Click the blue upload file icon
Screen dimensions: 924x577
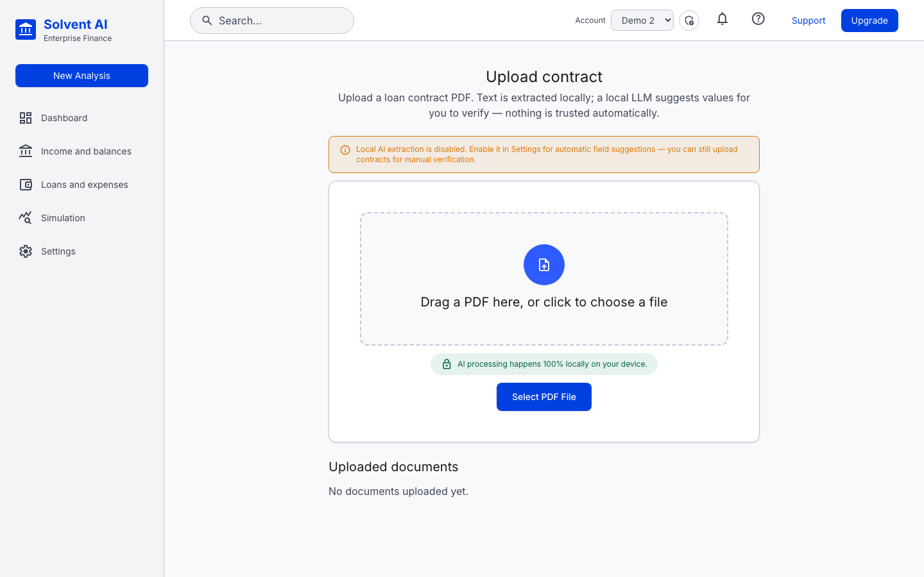pos(544,265)
